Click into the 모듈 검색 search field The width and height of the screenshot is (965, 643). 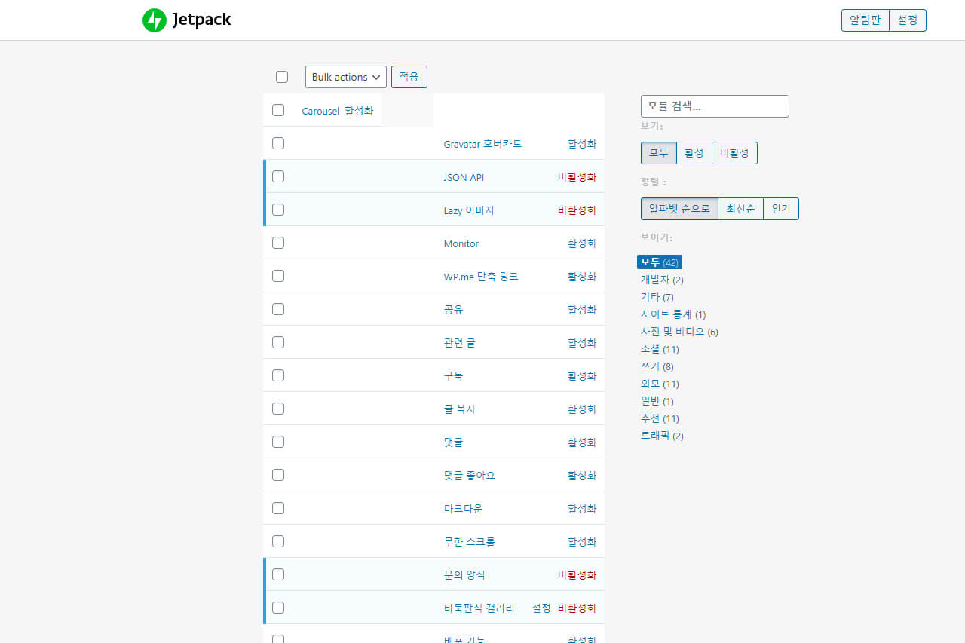pyautogui.click(x=714, y=106)
